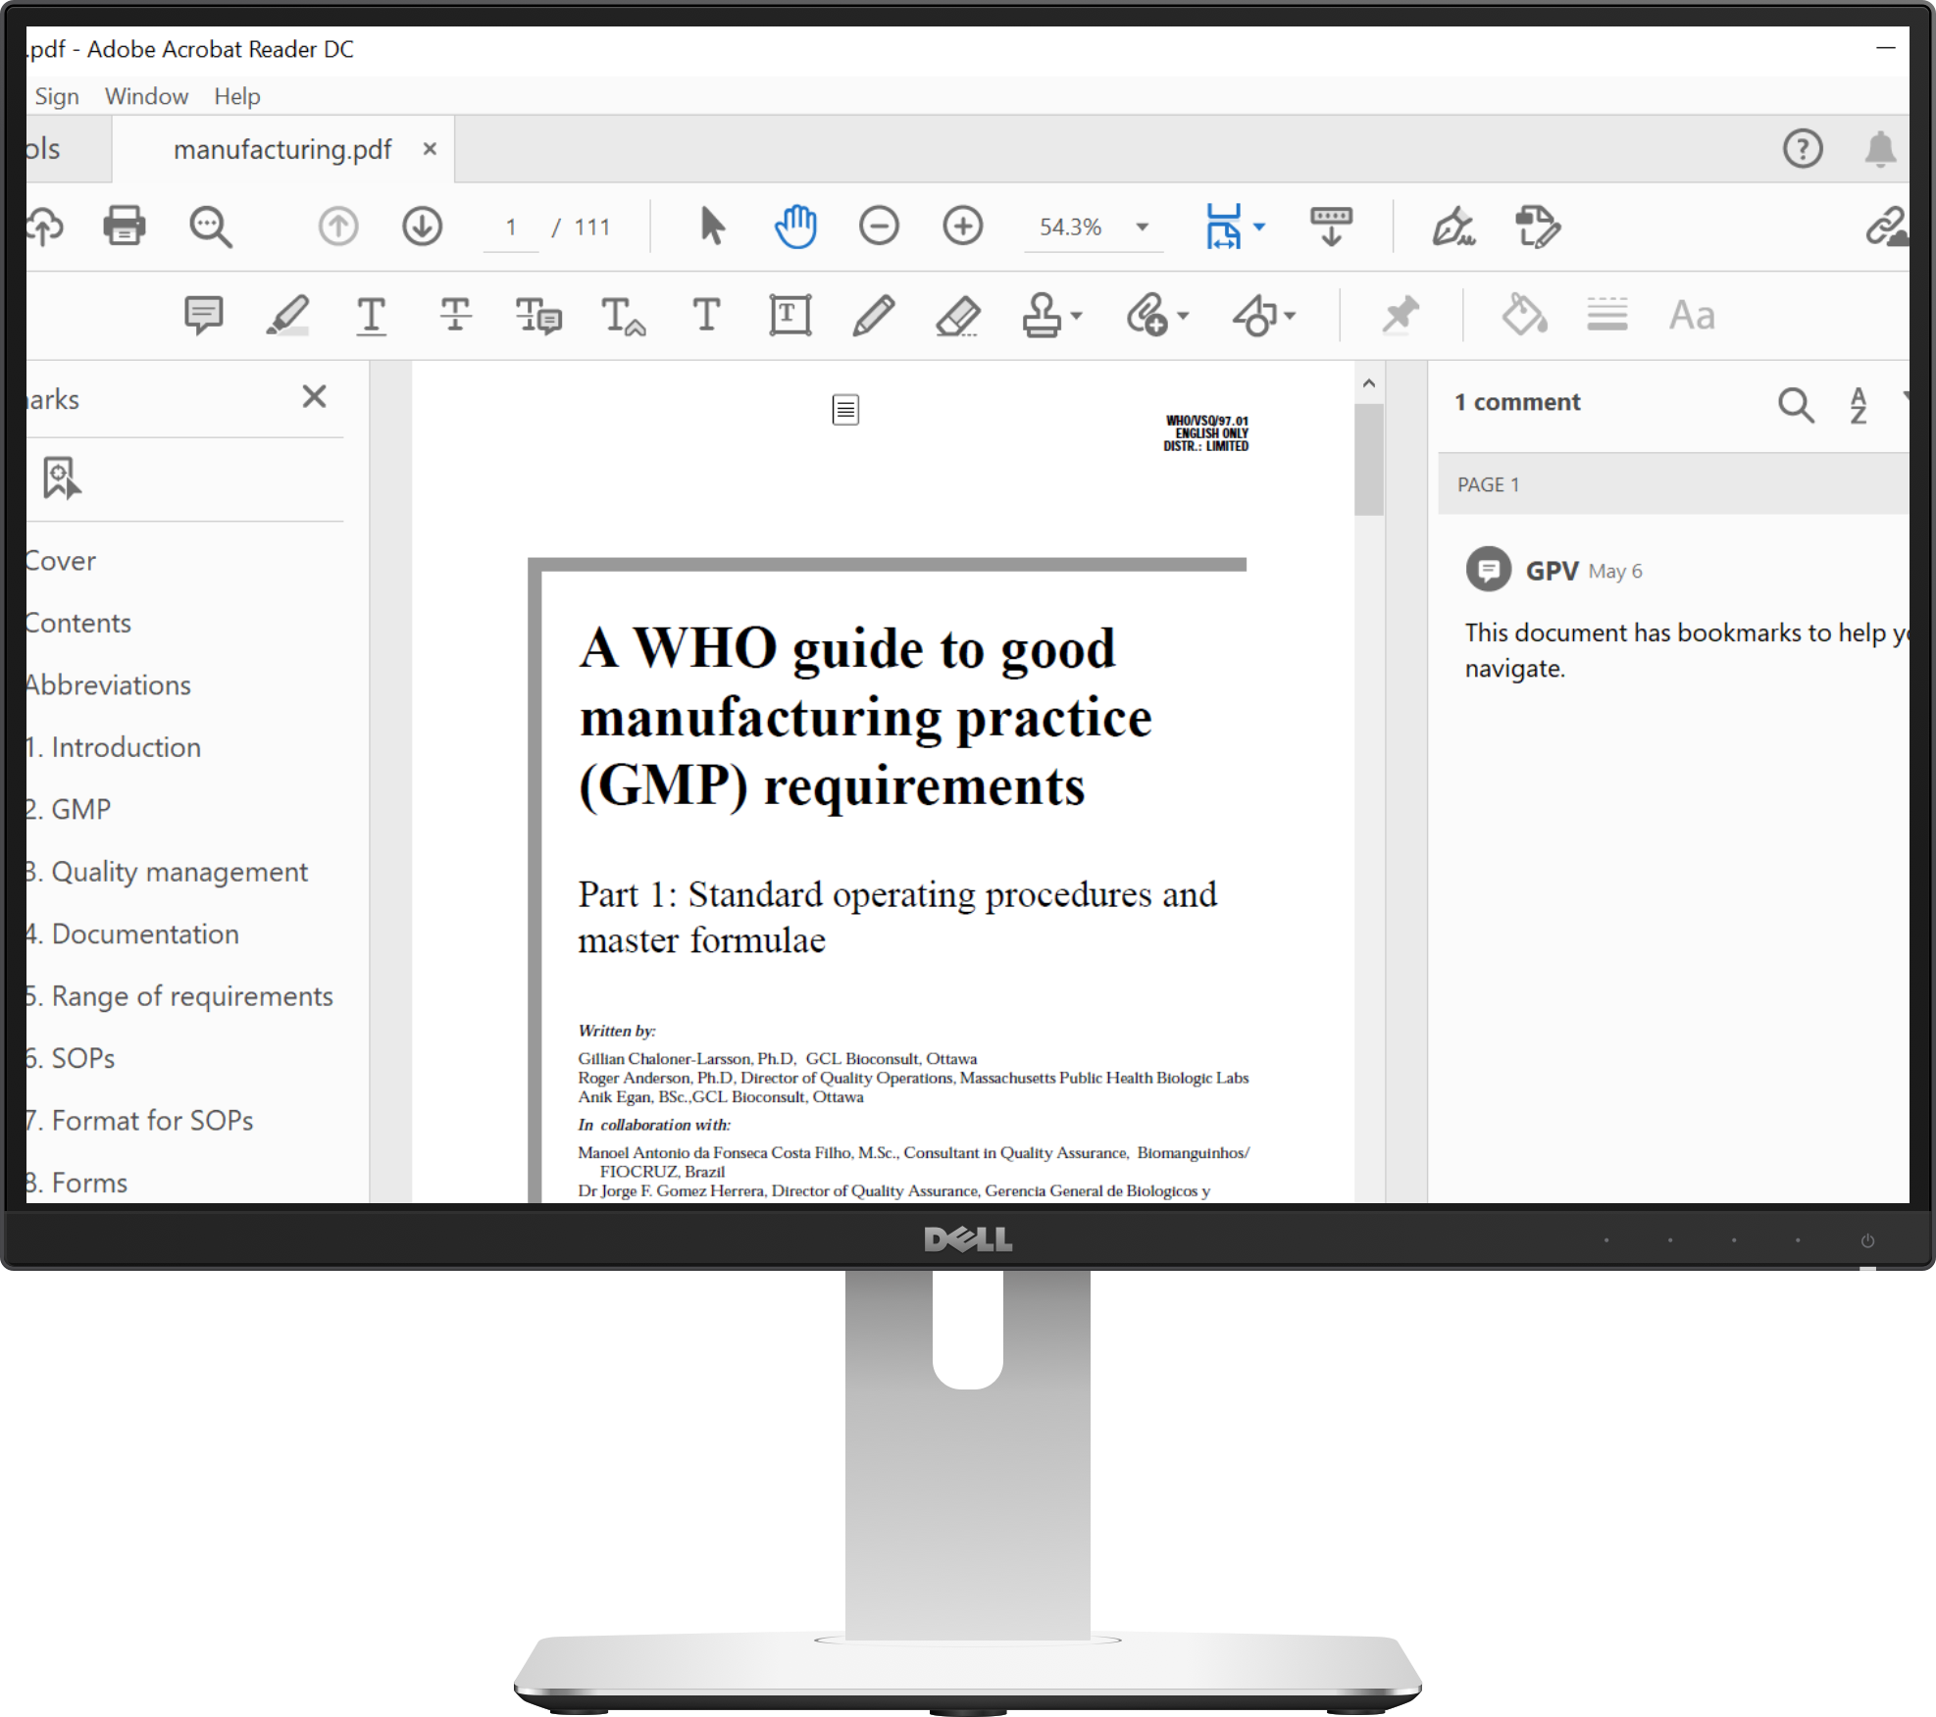This screenshot has width=1936, height=1717.
Task: Jump to the 2. GMP bookmark
Action: [x=68, y=809]
